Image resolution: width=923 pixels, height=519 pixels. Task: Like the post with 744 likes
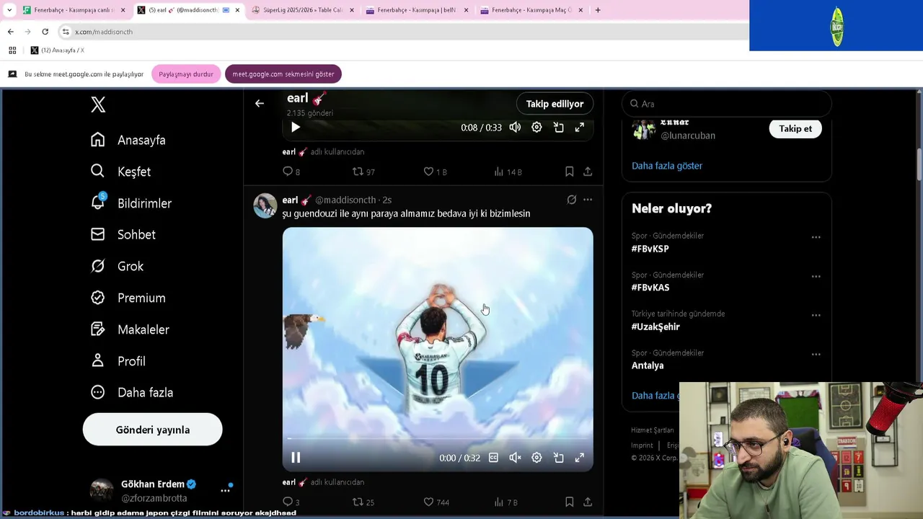pos(436,502)
